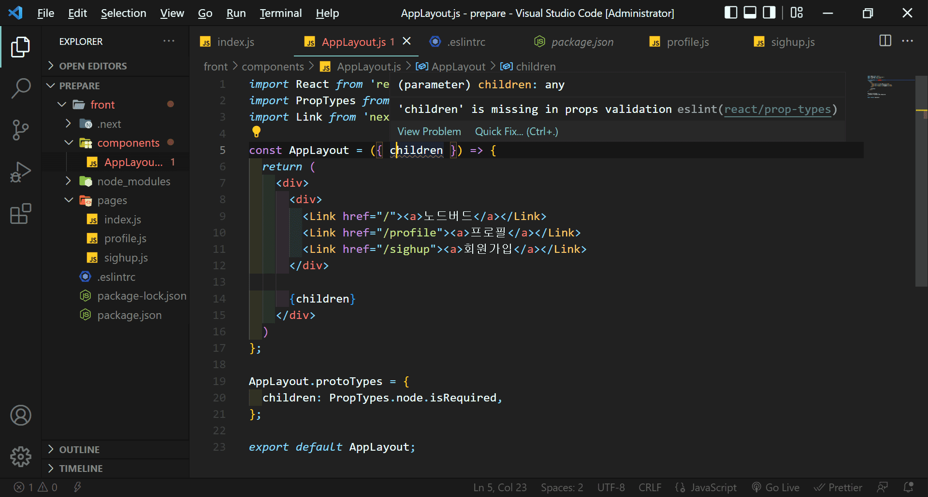Open the Search view in activity bar
Viewport: 928px width, 497px height.
click(x=21, y=89)
